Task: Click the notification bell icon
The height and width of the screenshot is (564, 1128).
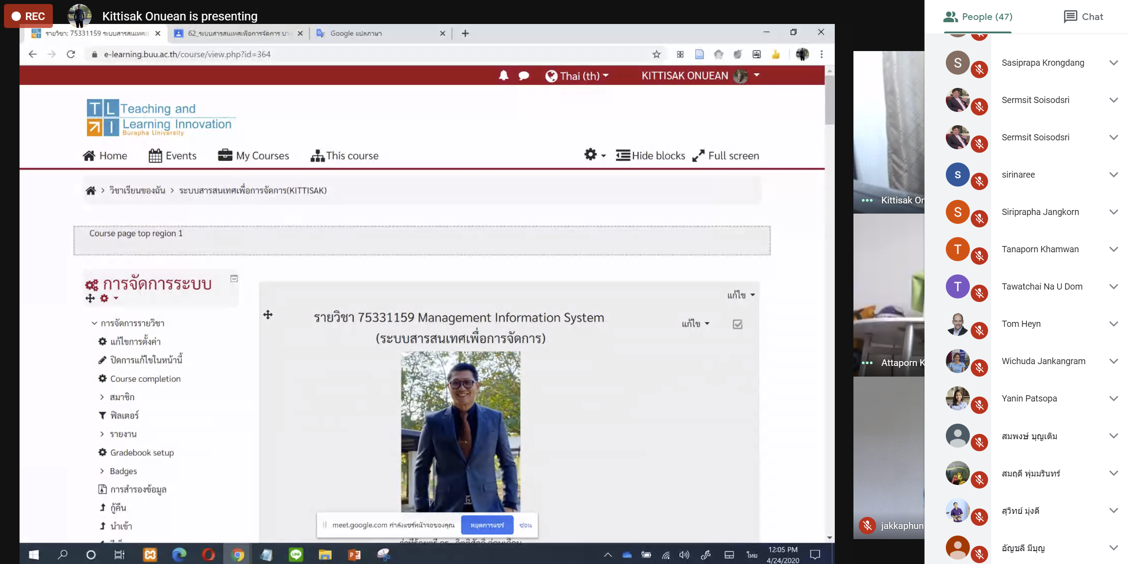Action: coord(503,75)
